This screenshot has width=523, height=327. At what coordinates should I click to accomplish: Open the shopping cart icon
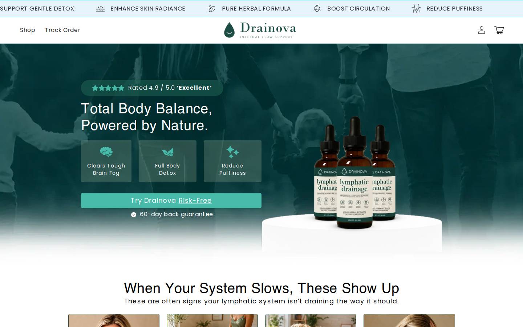pyautogui.click(x=499, y=30)
